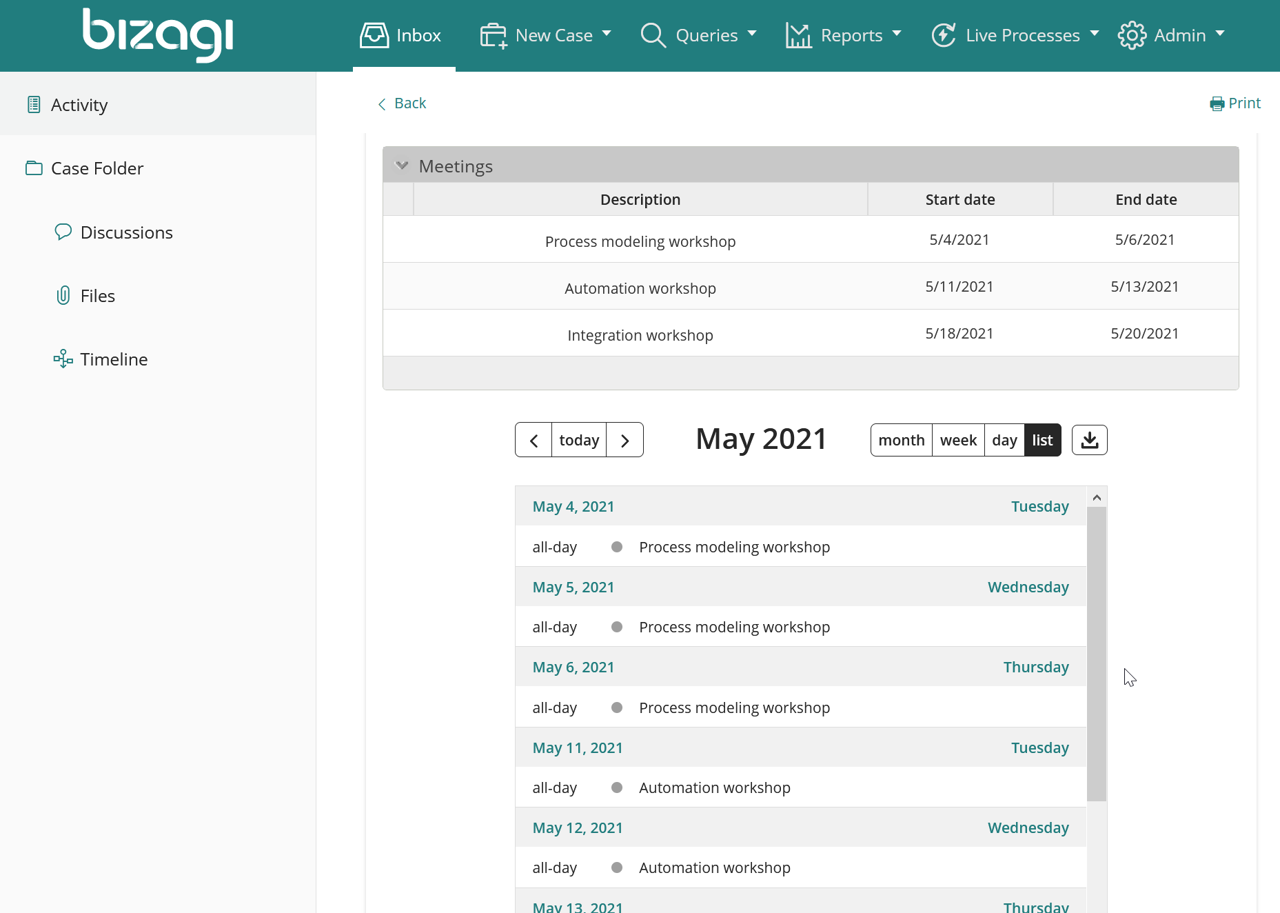
Task: Open the May 11, 2021 date heading
Action: [x=578, y=748]
